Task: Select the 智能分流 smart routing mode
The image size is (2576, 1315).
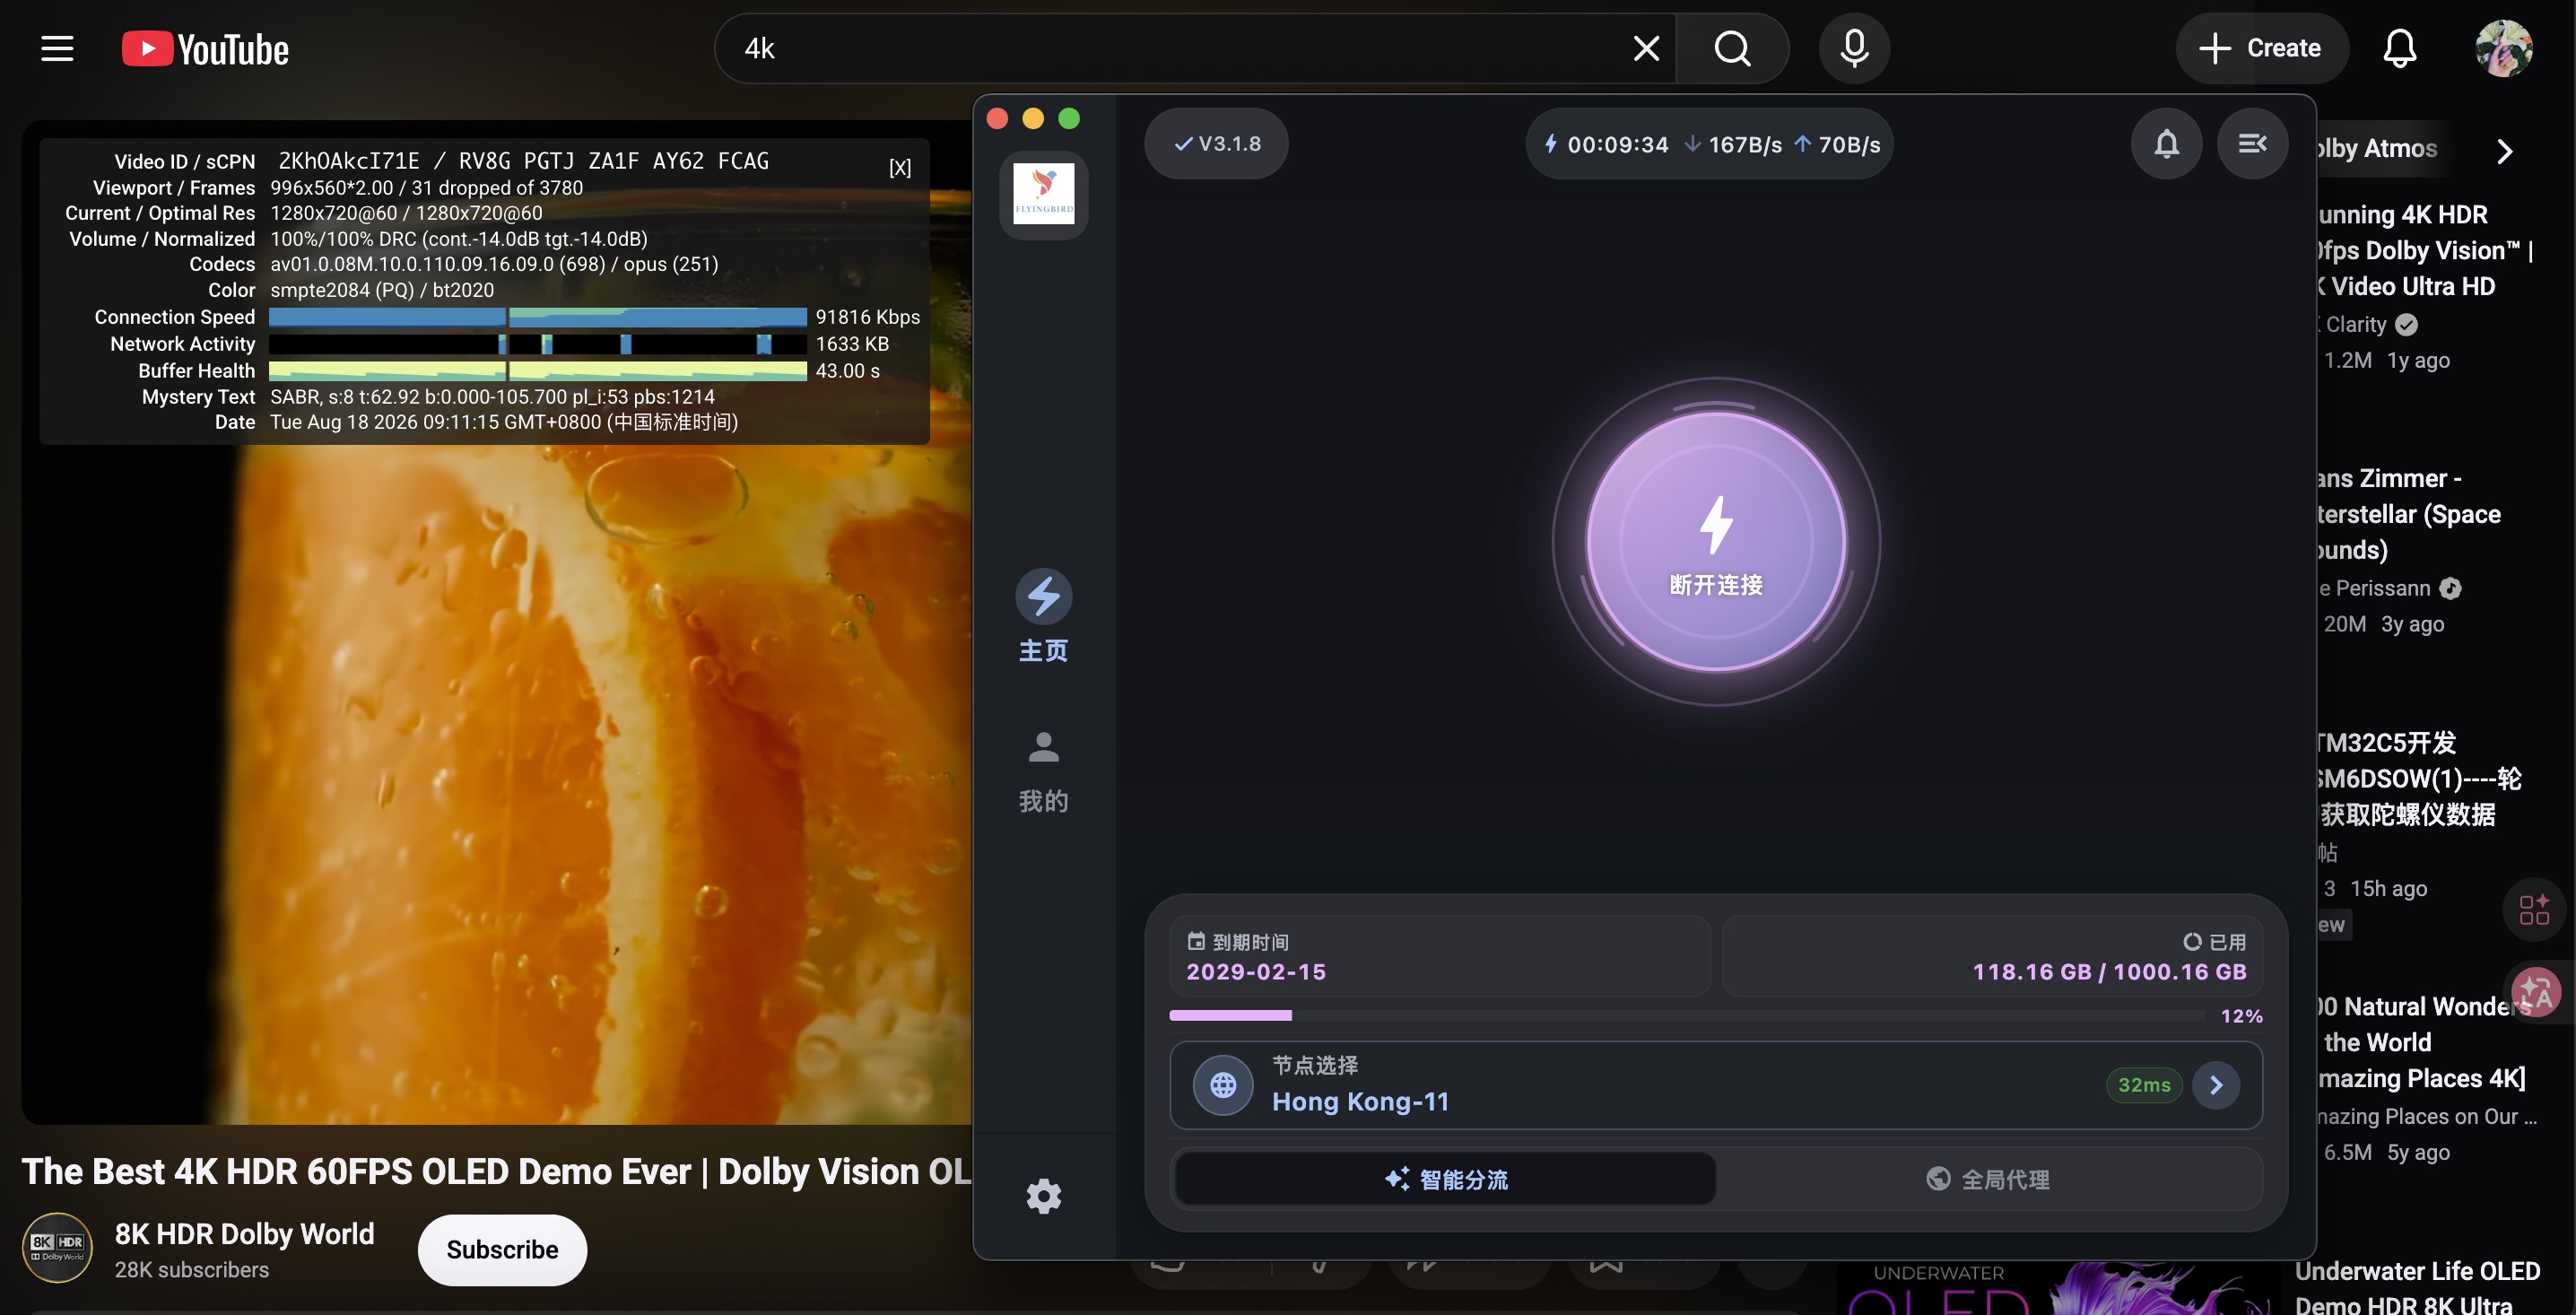Action: click(x=1446, y=1180)
